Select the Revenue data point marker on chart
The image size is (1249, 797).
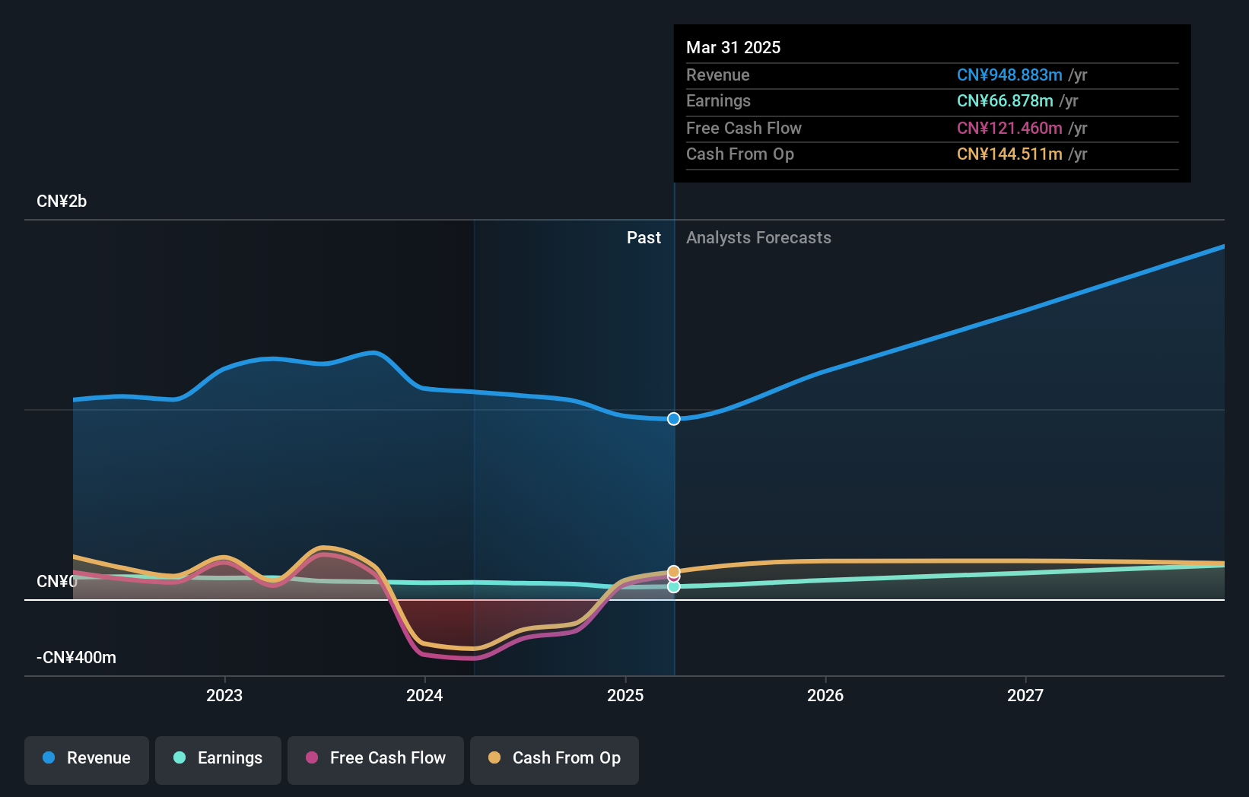[674, 419]
